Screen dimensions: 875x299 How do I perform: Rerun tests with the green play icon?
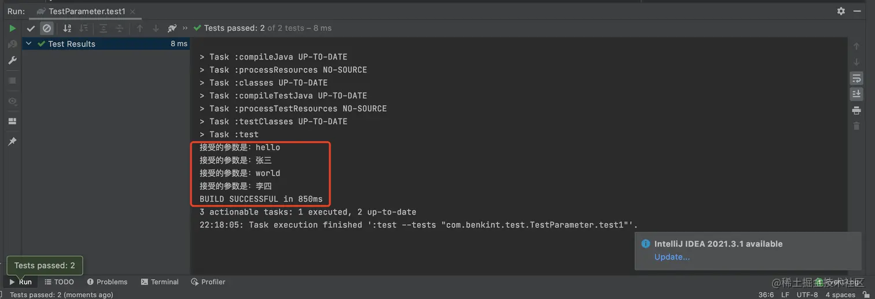click(12, 28)
